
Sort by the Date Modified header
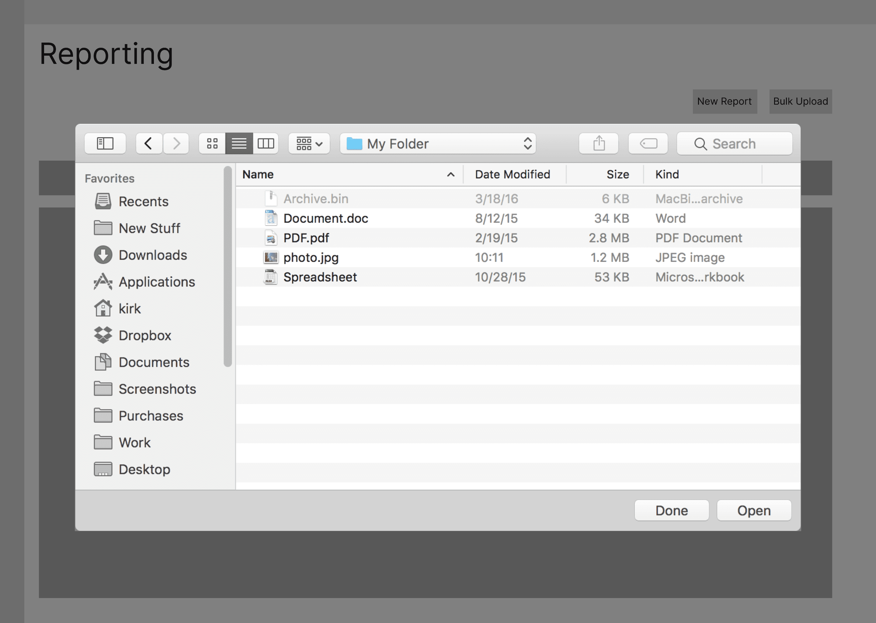click(513, 175)
